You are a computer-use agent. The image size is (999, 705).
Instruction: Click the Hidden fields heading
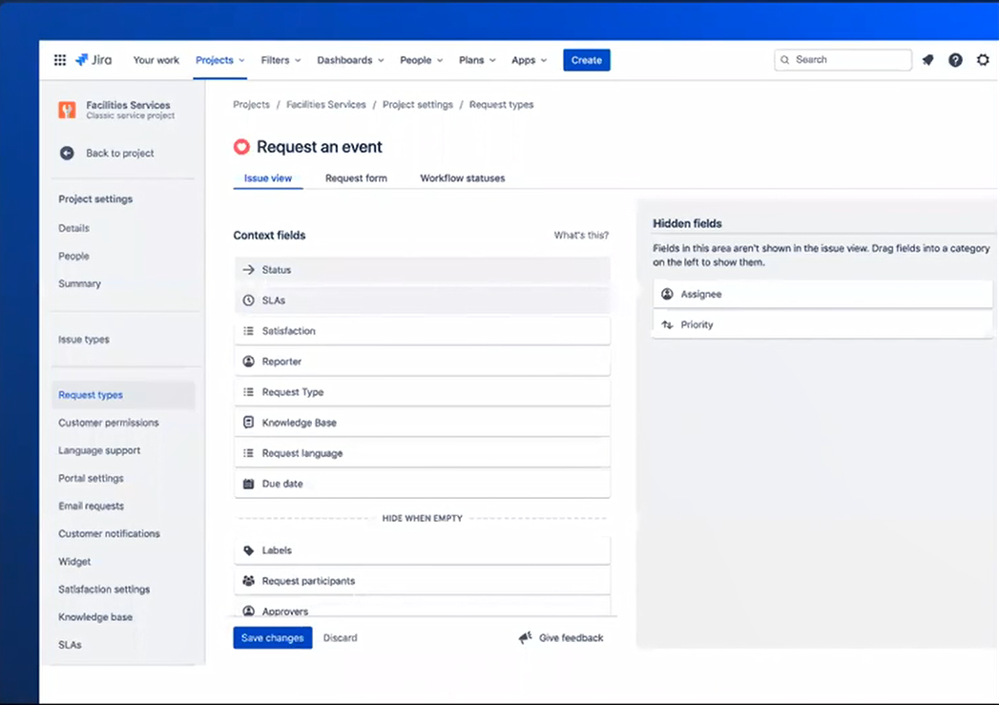coord(687,223)
